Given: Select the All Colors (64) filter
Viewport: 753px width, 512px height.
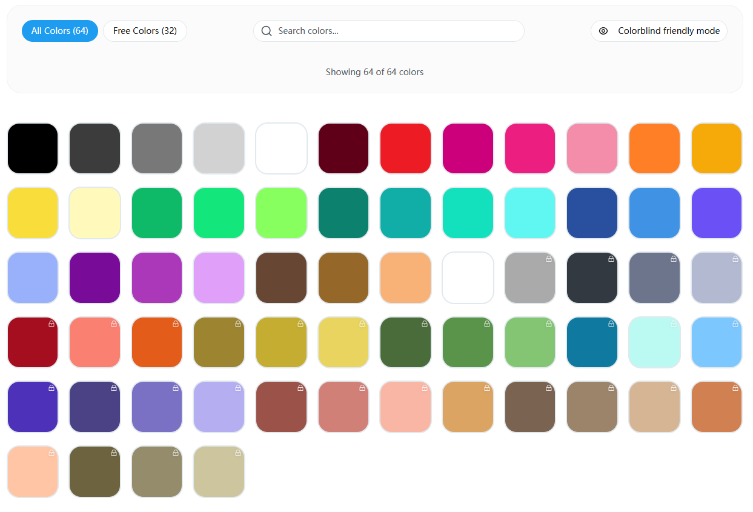Looking at the screenshot, I should (x=59, y=31).
